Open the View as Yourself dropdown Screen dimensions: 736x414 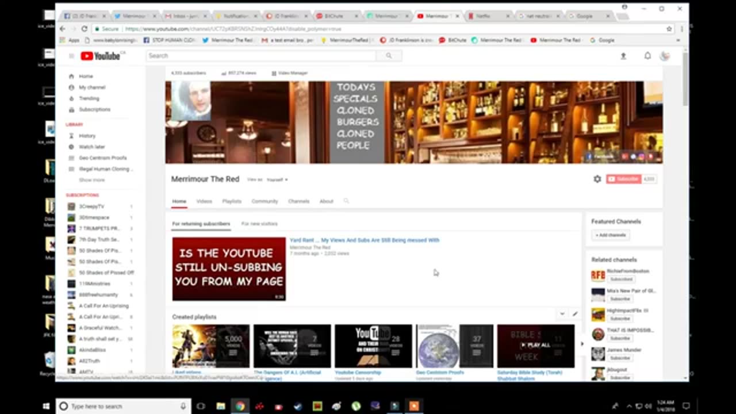(x=277, y=179)
